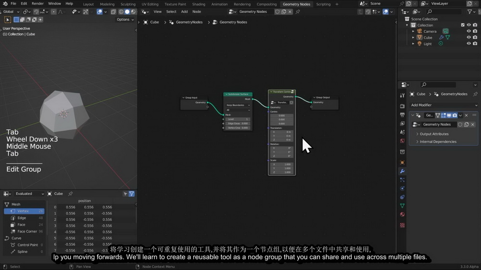Remove the Geometry Nodes modifier with its X button

466,116
